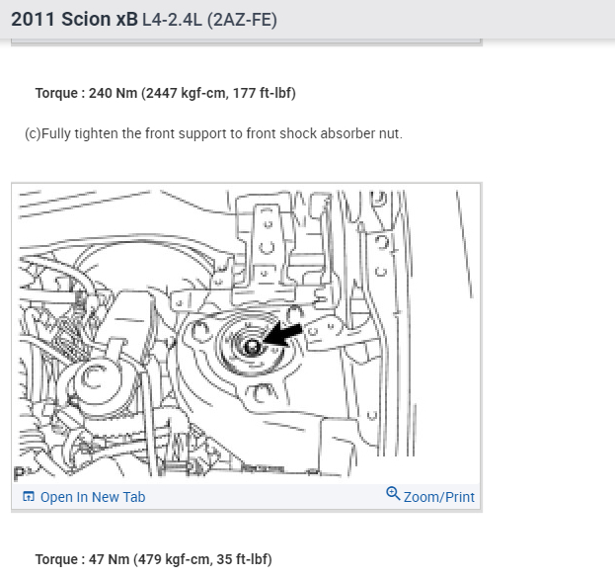Click step (c) Fully tighten instruction text
615x578 pixels.
pyautogui.click(x=214, y=133)
